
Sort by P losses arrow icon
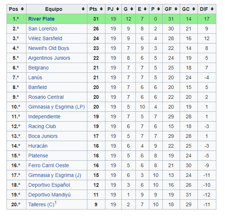click(x=159, y=9)
